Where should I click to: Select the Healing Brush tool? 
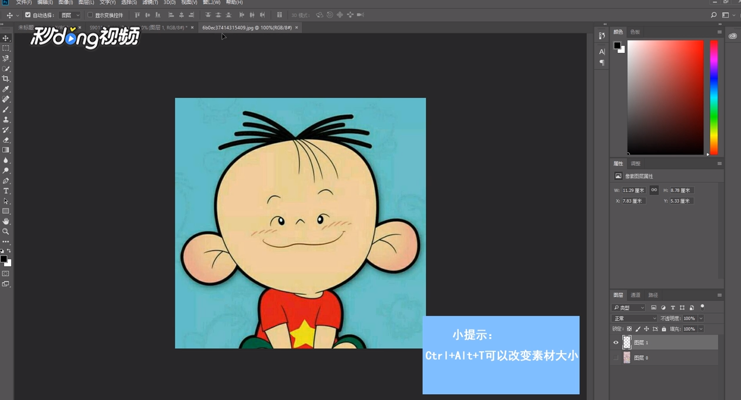[x=6, y=99]
